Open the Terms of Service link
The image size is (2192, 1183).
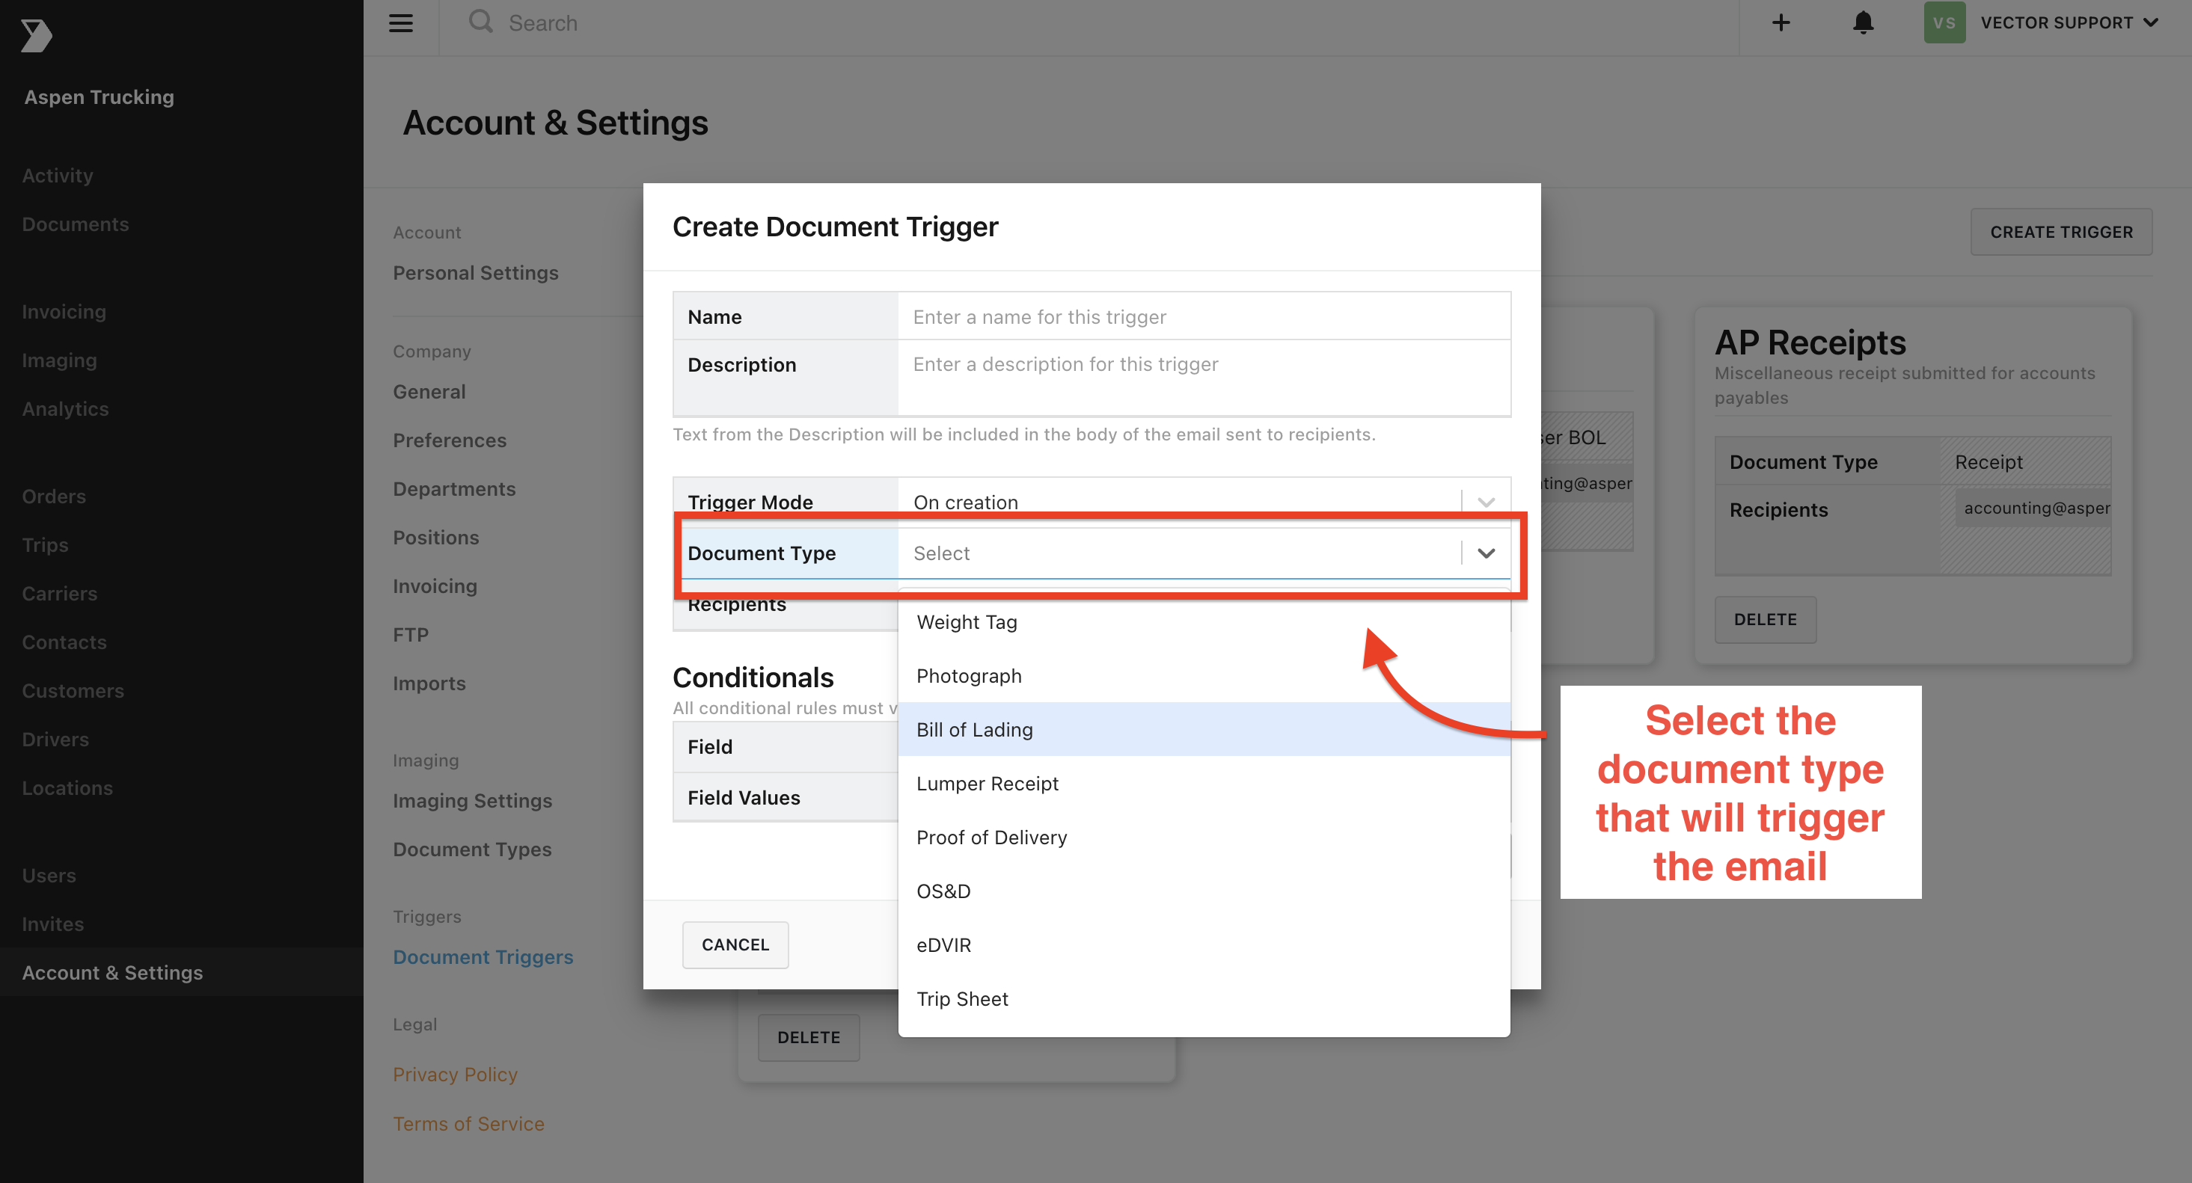(x=469, y=1123)
